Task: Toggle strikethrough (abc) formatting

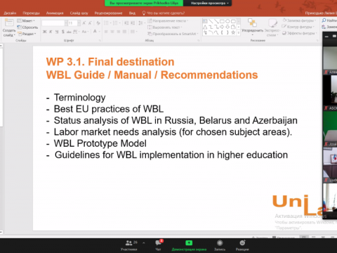Action: click(69, 32)
